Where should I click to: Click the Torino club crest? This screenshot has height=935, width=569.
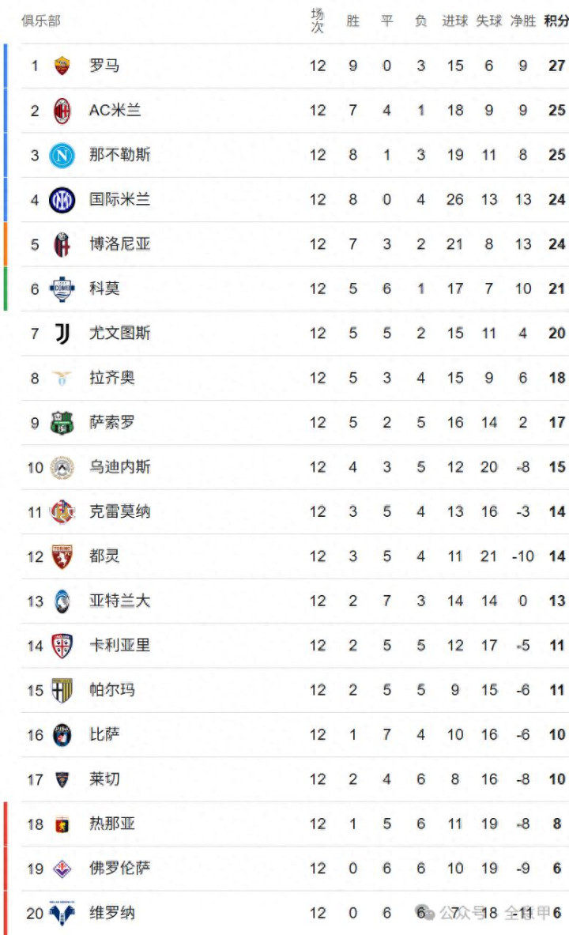pyautogui.click(x=62, y=556)
